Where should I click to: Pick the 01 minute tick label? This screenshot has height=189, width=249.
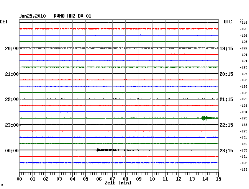pyautogui.click(x=33, y=179)
